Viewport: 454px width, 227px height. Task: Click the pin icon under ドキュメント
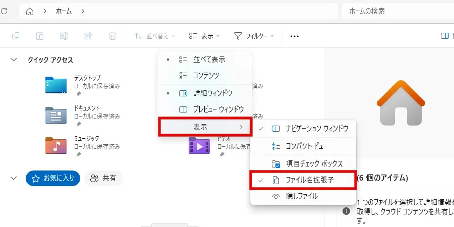[78, 124]
